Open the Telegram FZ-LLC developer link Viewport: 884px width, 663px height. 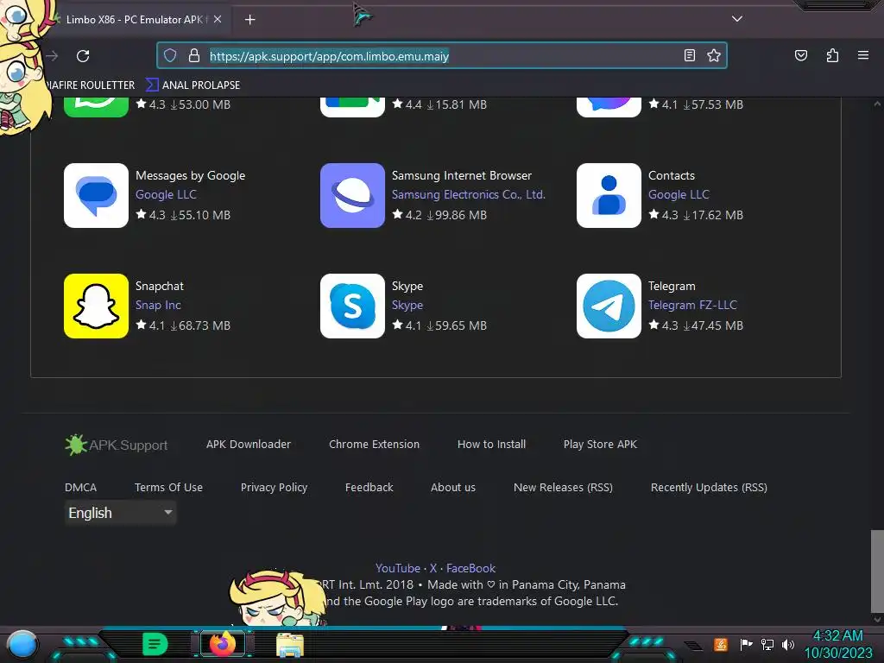tap(692, 305)
